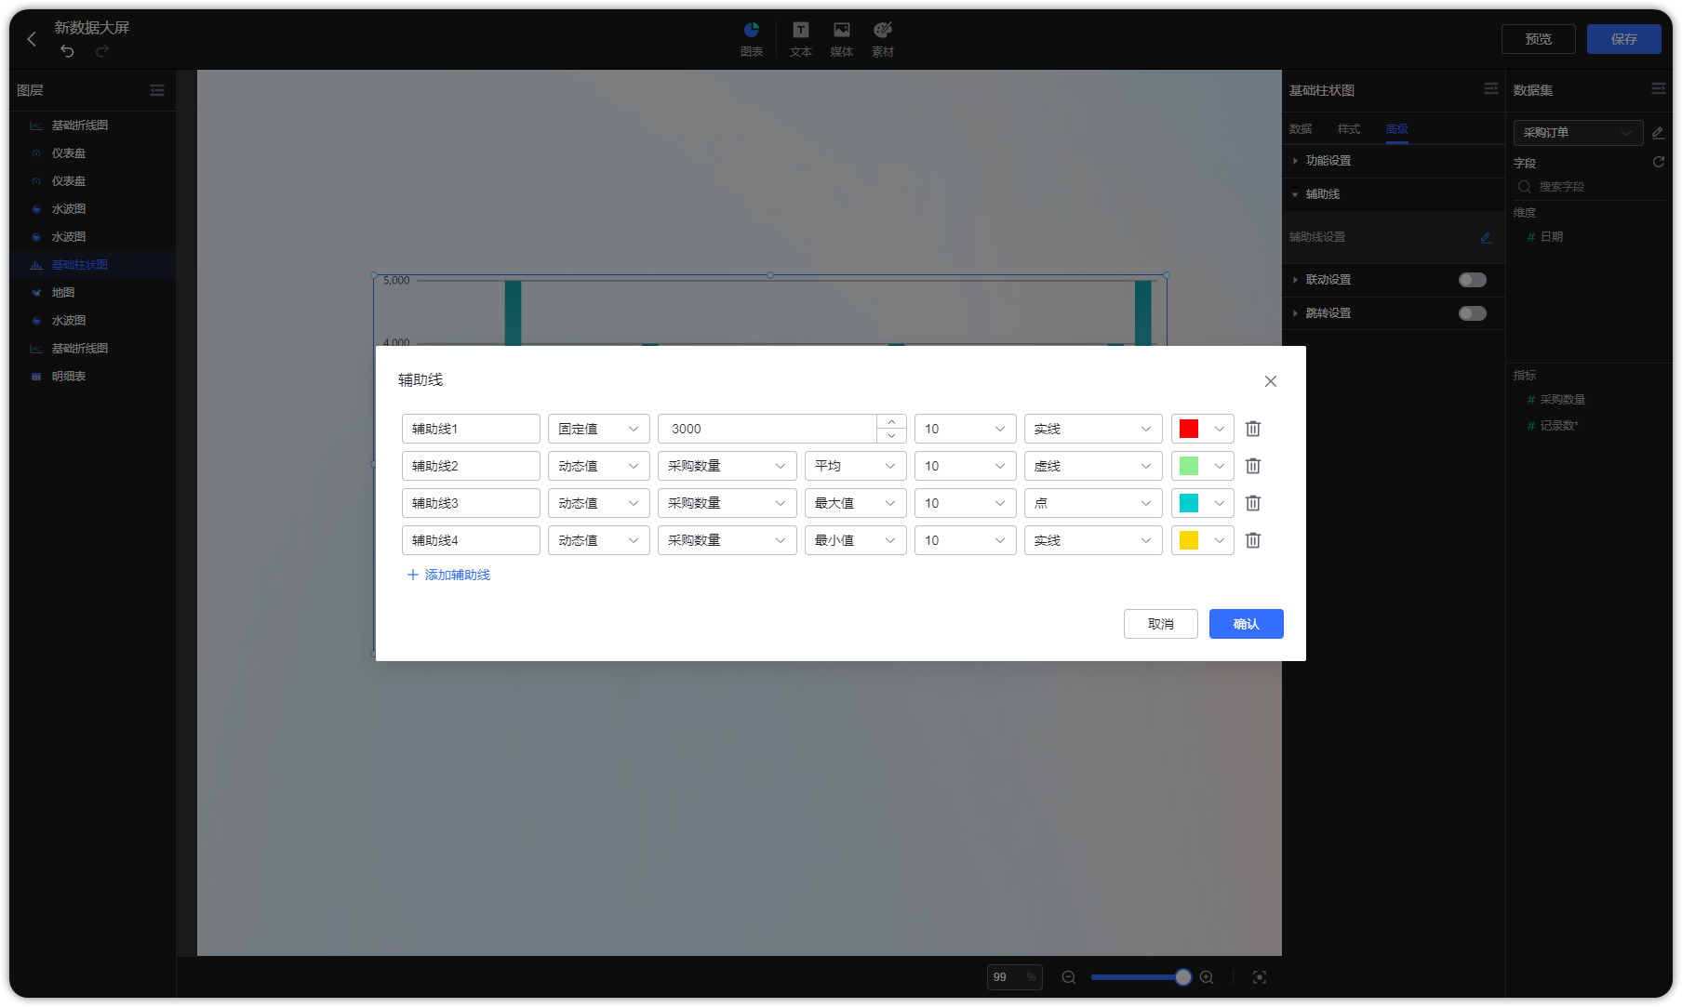Select the 基础柱状图 layer
Screen dimensions: 1682x1007
pyautogui.click(x=93, y=265)
